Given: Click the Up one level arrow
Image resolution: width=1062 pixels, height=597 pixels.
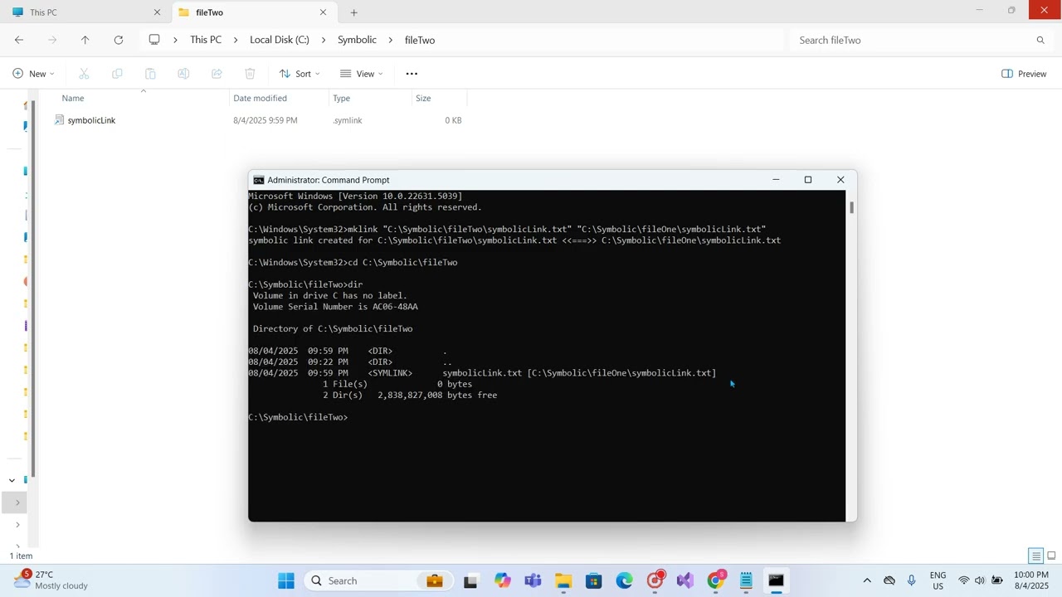Looking at the screenshot, I should click(x=85, y=40).
